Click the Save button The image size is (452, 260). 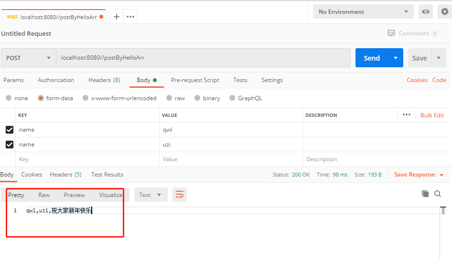[x=420, y=58]
